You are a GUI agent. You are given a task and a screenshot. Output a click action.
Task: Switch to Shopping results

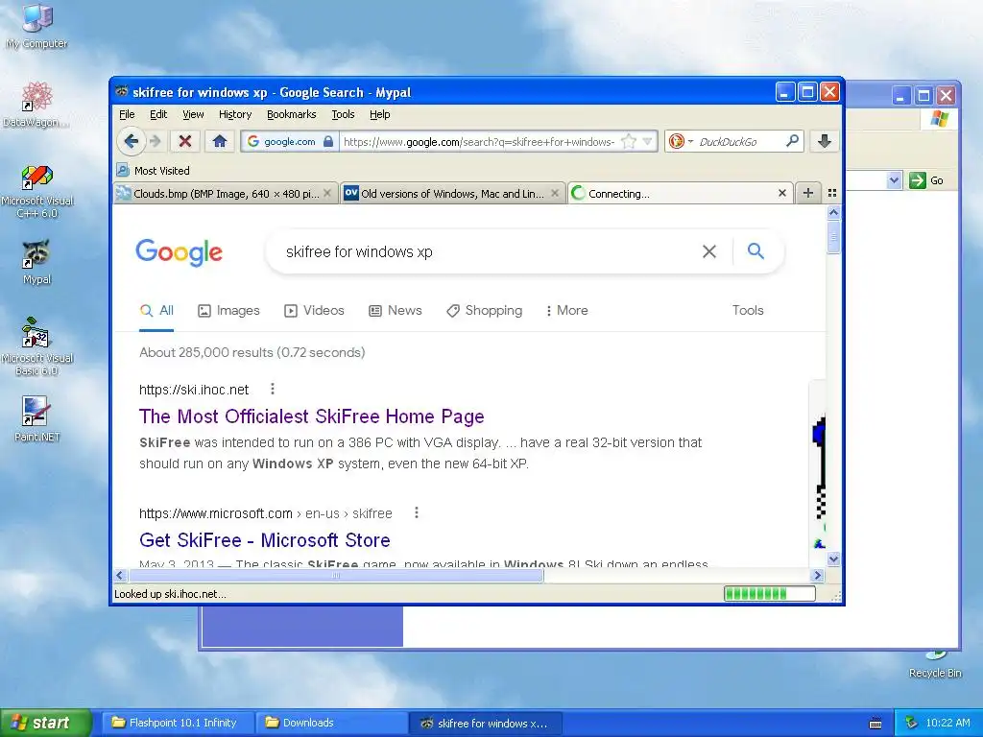click(484, 310)
